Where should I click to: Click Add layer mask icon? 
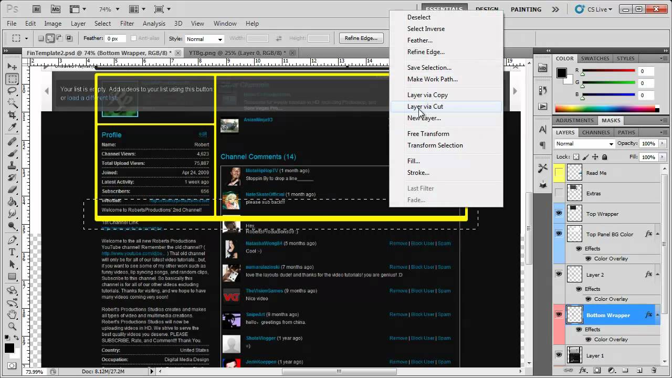597,371
